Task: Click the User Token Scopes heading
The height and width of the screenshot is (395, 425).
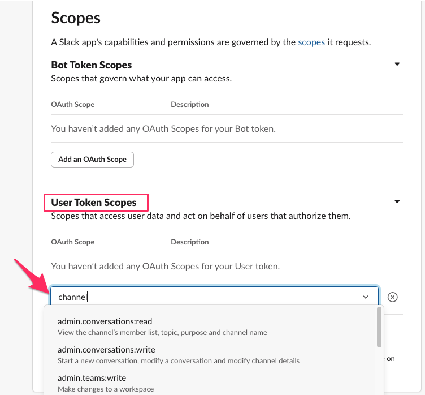Action: tap(94, 203)
